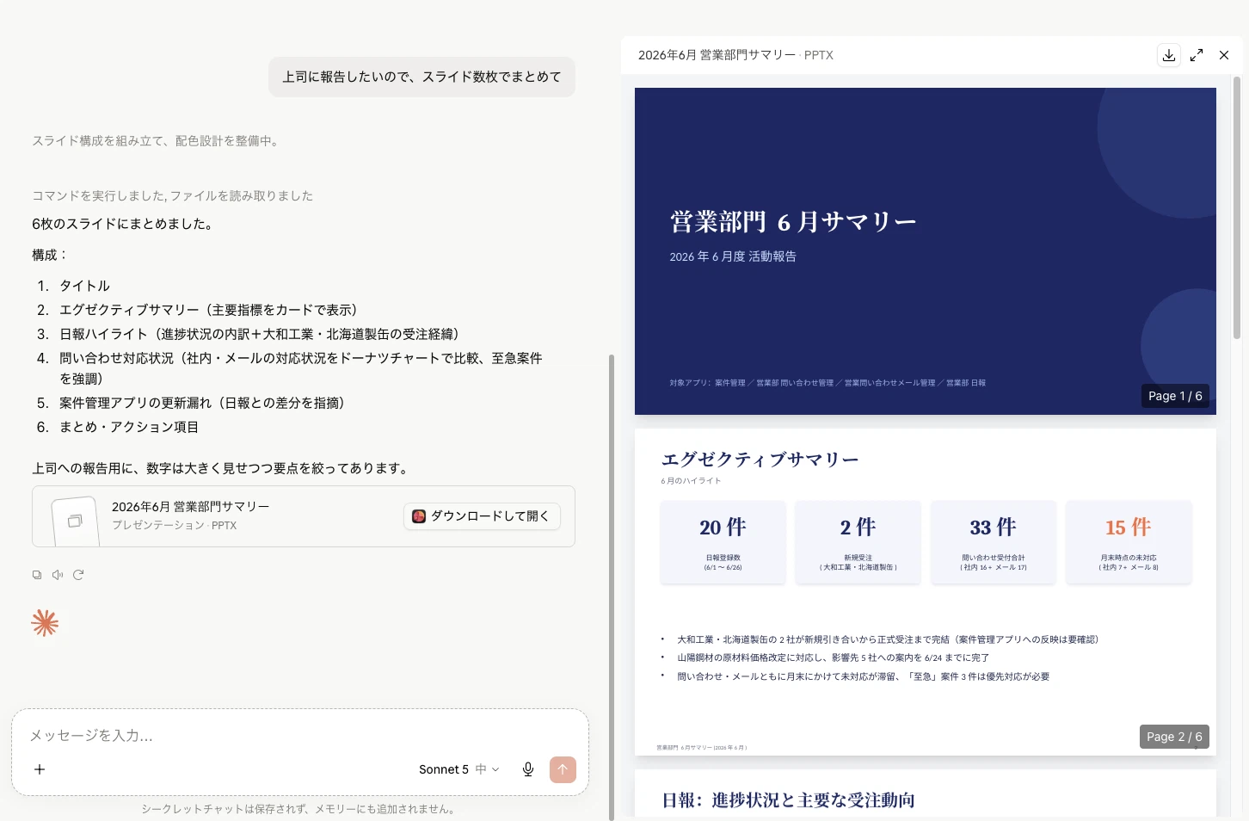Click the 2026 年 6 月度 活動報告 subtitle

point(733,256)
